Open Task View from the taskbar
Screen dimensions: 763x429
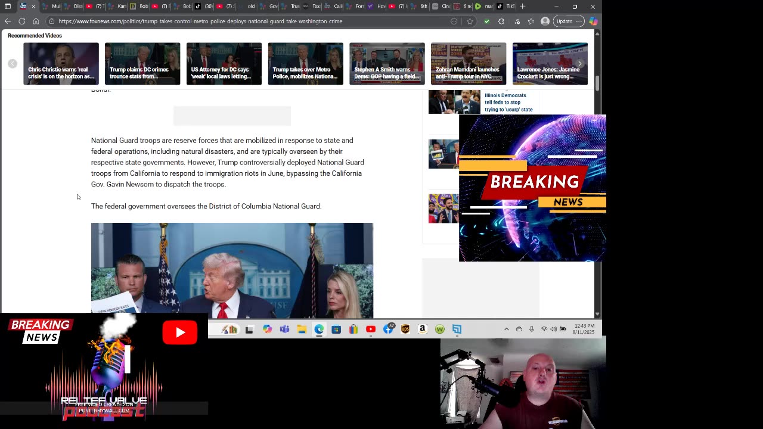click(249, 329)
